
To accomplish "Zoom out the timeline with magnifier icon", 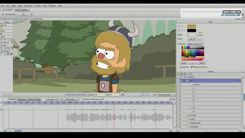I will click(171, 99).
